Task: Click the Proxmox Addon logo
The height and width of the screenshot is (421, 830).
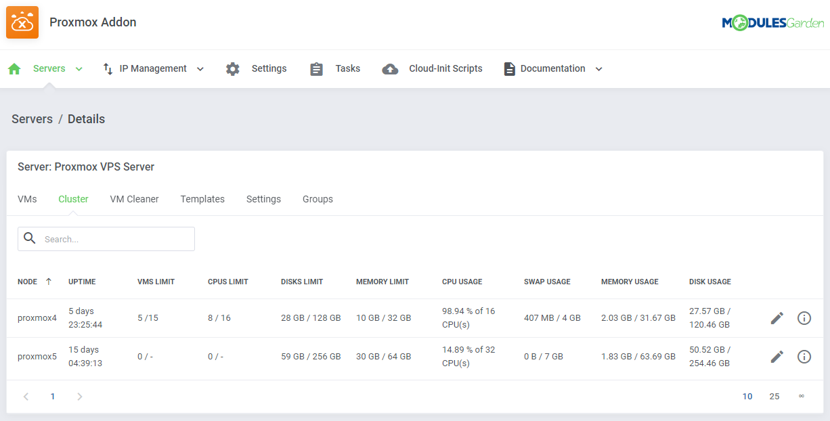Action: coord(22,22)
